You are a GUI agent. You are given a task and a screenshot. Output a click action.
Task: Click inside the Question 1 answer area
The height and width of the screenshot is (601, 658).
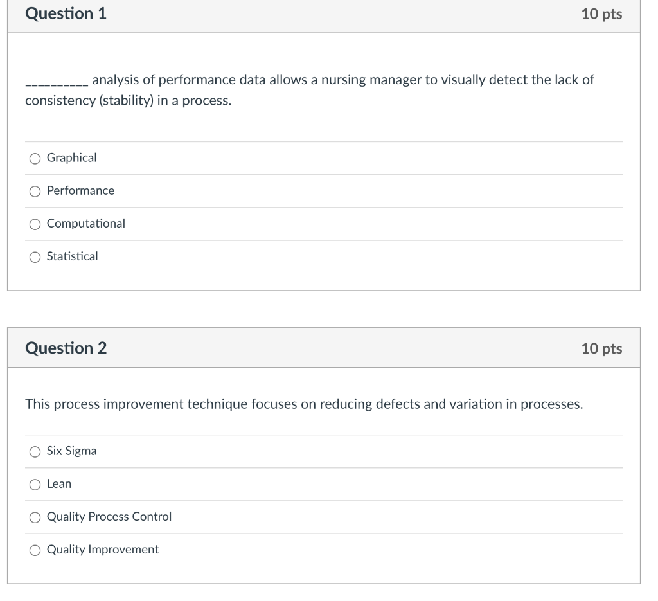(321, 206)
